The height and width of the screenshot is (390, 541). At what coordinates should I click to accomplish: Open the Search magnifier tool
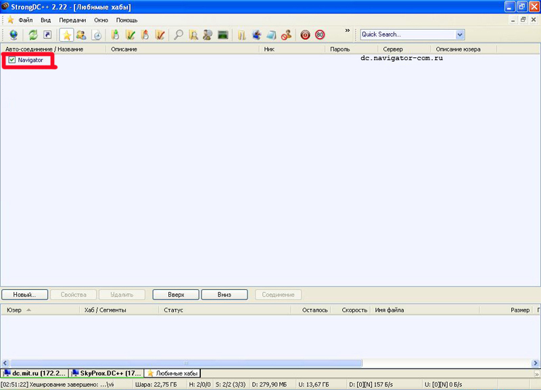click(x=179, y=34)
